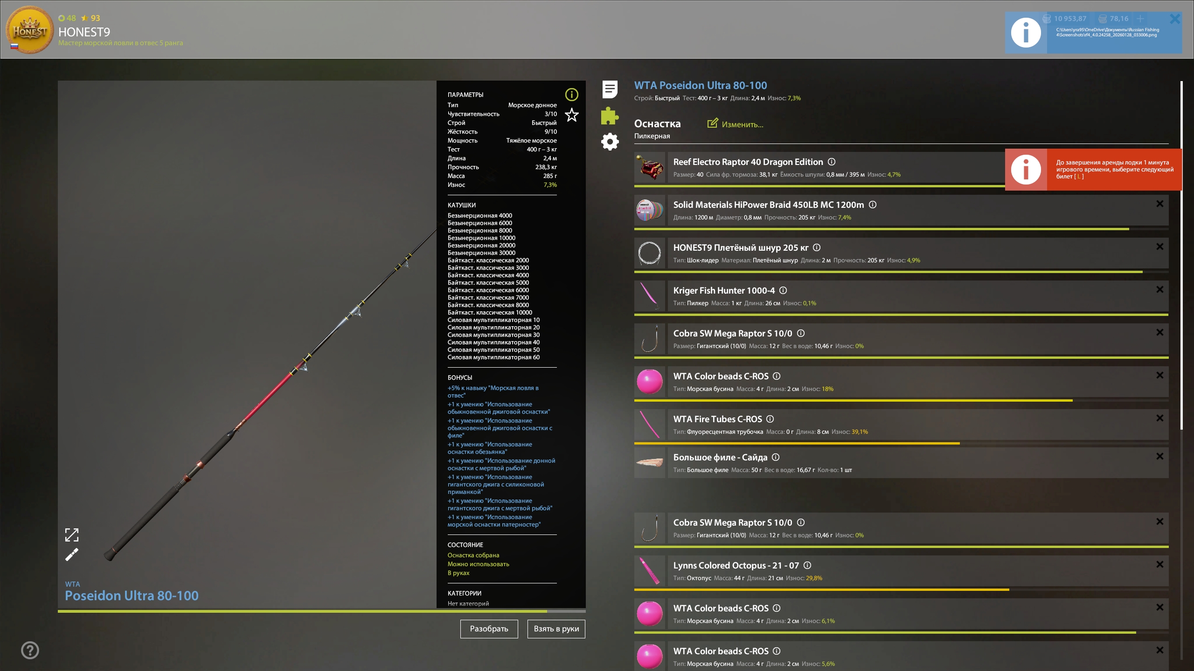Remove the Kriger Fish Hunter pilker

pyautogui.click(x=1159, y=289)
